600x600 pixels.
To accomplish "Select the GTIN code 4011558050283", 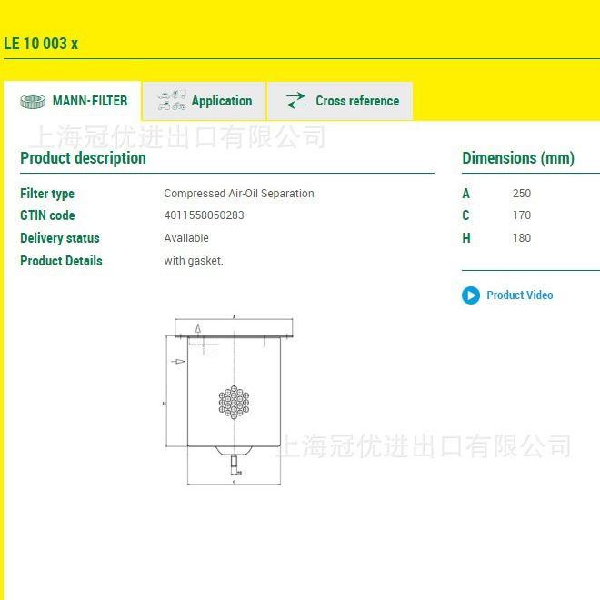I will coord(204,215).
